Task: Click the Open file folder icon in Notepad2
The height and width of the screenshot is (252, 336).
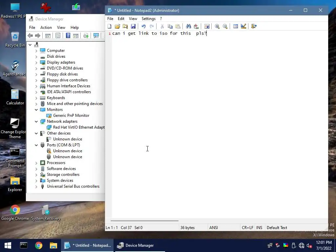Action: [117, 26]
